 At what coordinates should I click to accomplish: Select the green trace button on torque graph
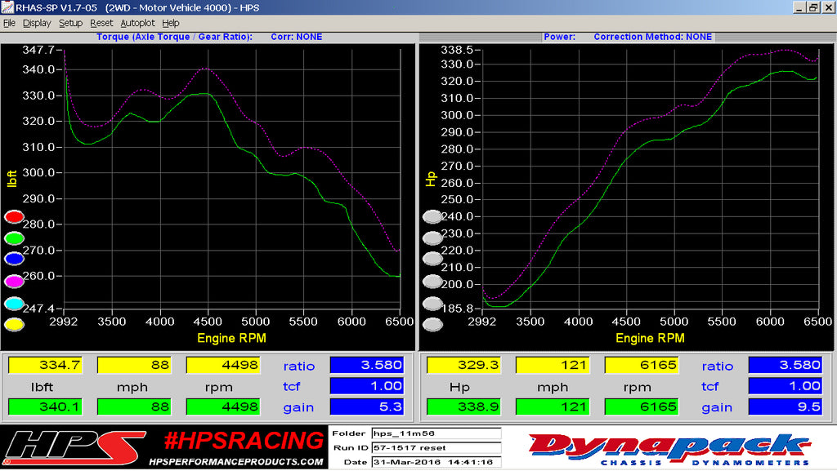[13, 238]
